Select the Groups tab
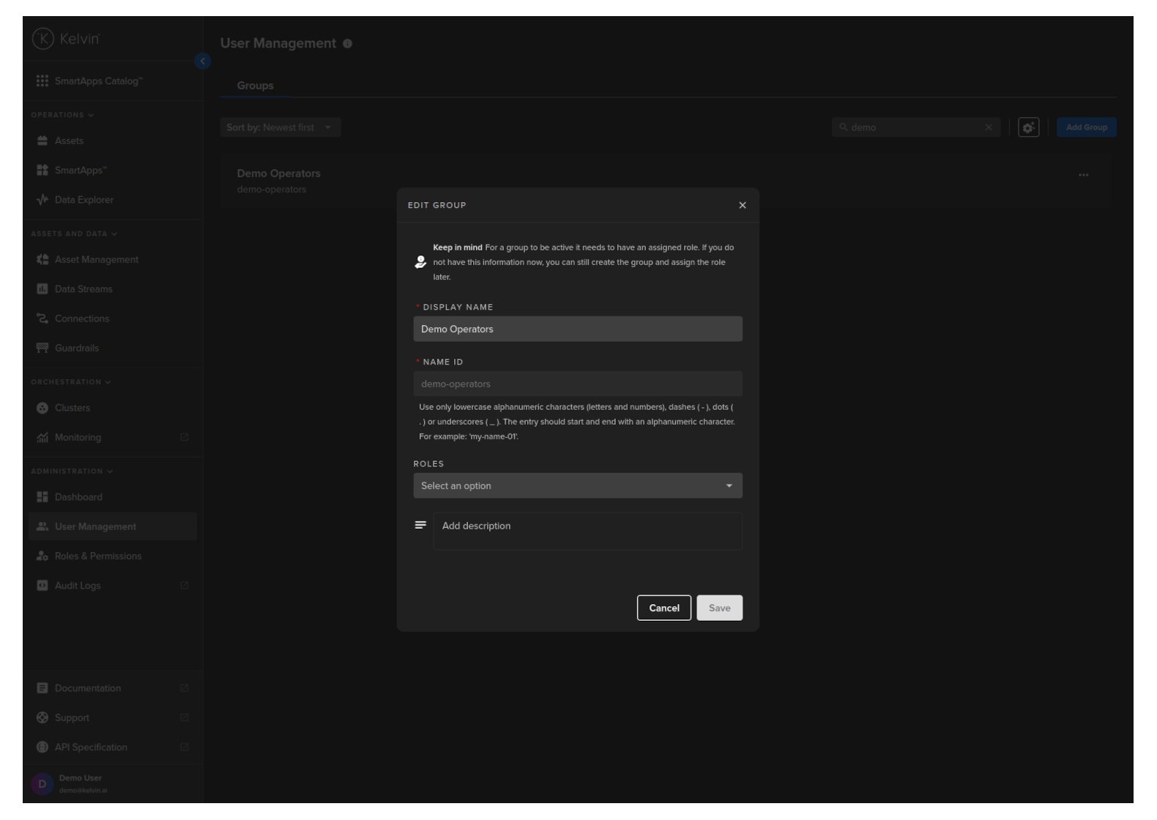Viewport: 1157px width, 820px height. pos(255,86)
